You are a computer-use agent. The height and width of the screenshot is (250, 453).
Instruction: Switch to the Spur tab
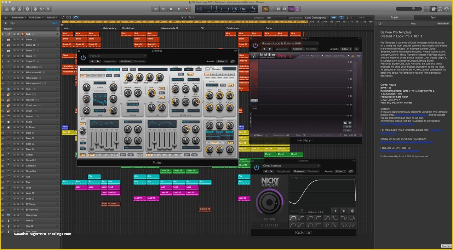433,17
